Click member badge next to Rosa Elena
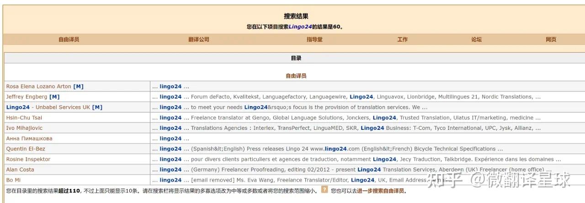Viewport: 585px width, 203px height. (78, 86)
